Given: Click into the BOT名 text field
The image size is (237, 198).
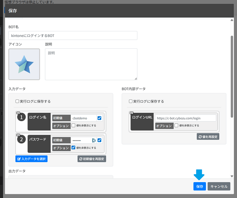Looking at the screenshot, I should pyautogui.click(x=73, y=36).
